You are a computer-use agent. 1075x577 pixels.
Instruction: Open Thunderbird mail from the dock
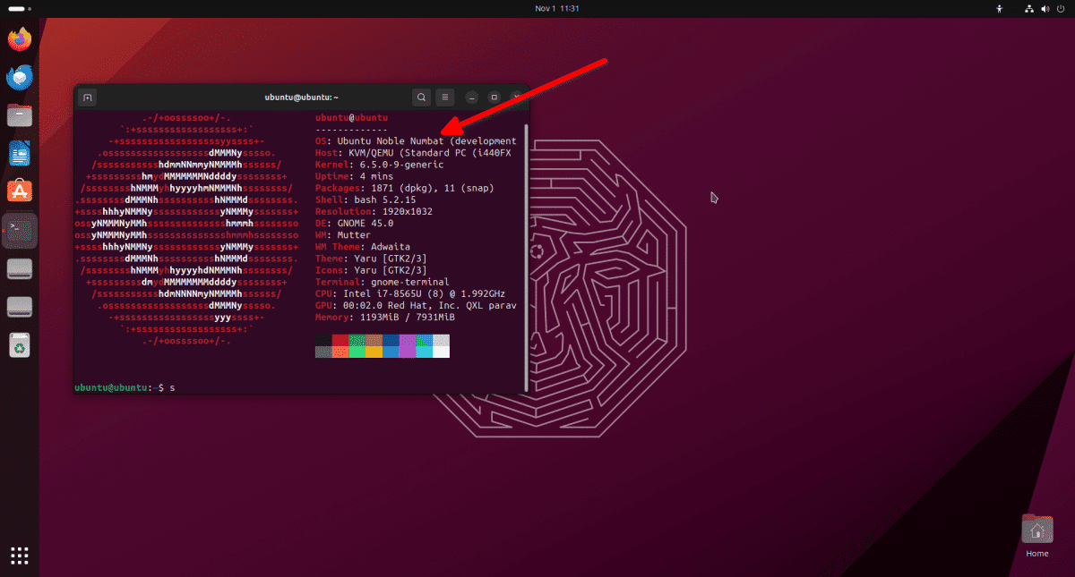[20, 78]
